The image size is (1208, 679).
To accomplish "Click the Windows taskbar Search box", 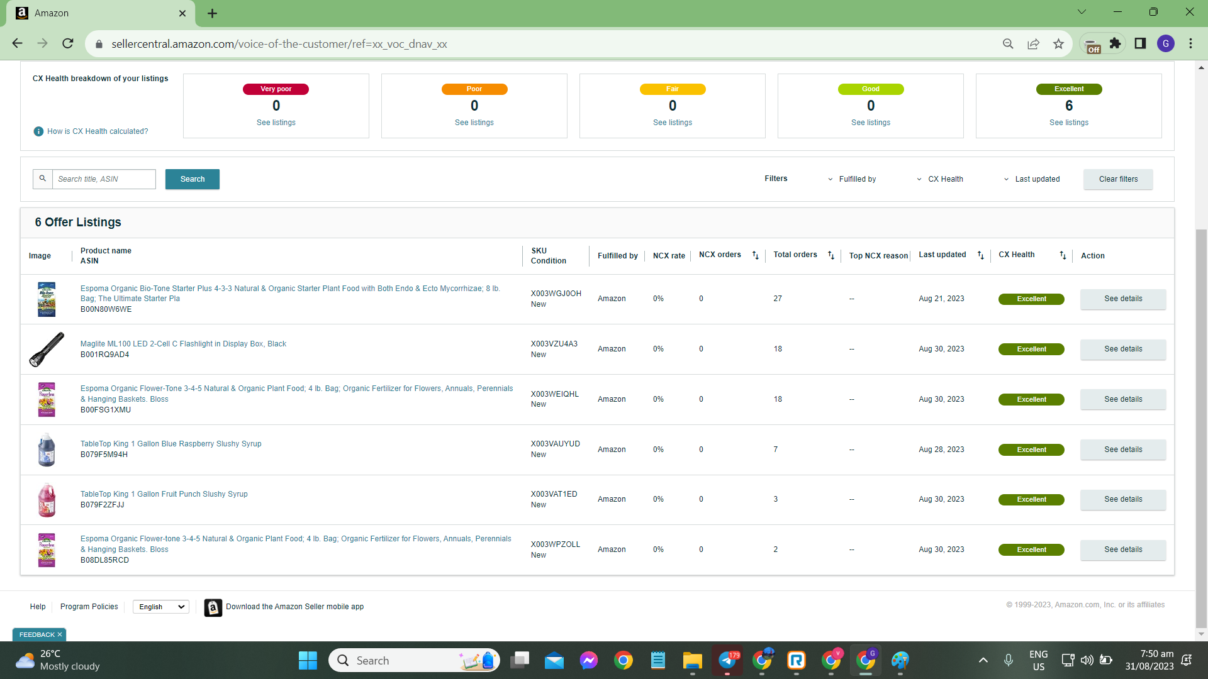I will pos(414,660).
